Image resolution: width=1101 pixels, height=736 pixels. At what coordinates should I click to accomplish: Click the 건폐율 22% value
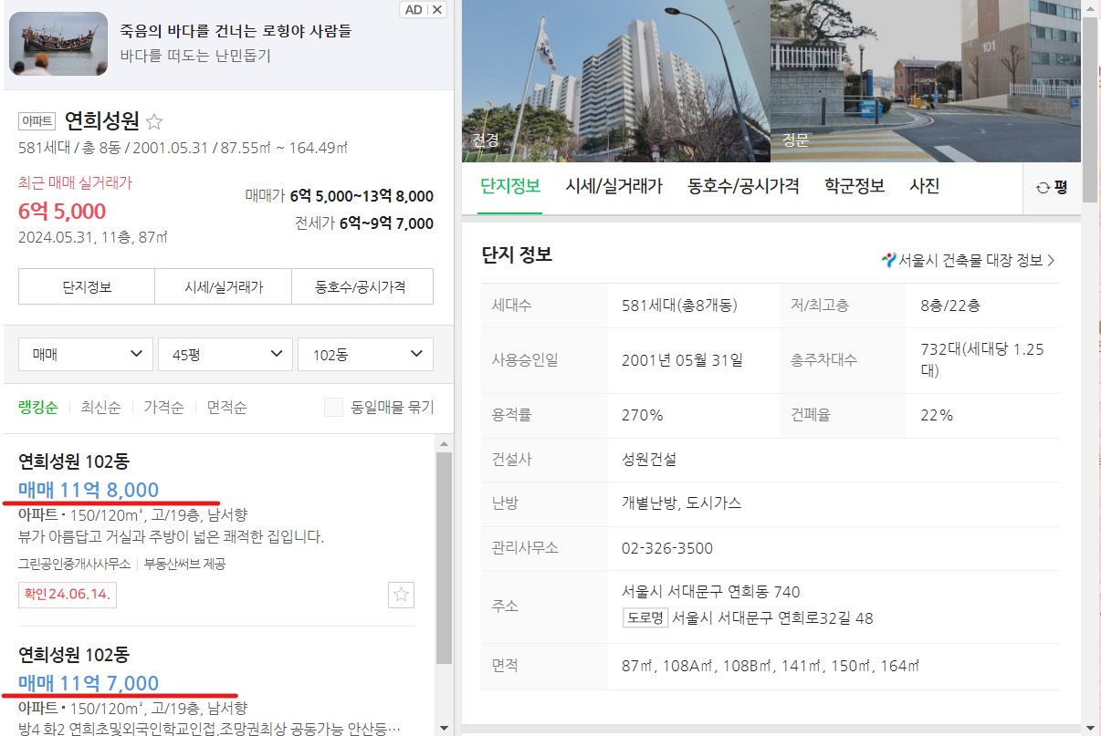tap(937, 415)
